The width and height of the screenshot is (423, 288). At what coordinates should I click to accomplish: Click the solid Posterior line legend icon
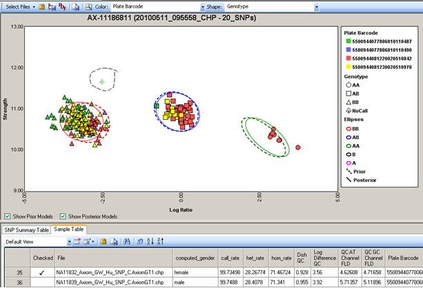click(x=348, y=180)
